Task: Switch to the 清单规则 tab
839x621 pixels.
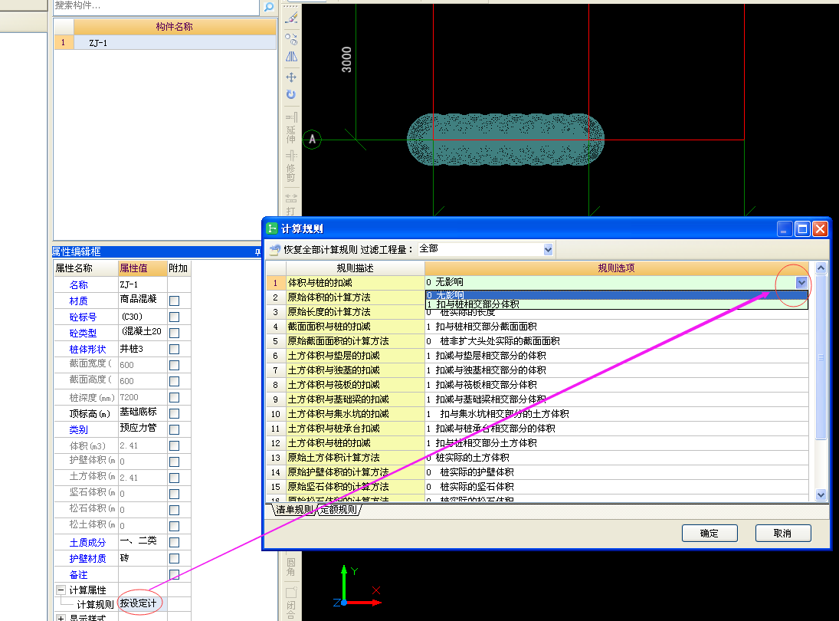Action: [294, 510]
